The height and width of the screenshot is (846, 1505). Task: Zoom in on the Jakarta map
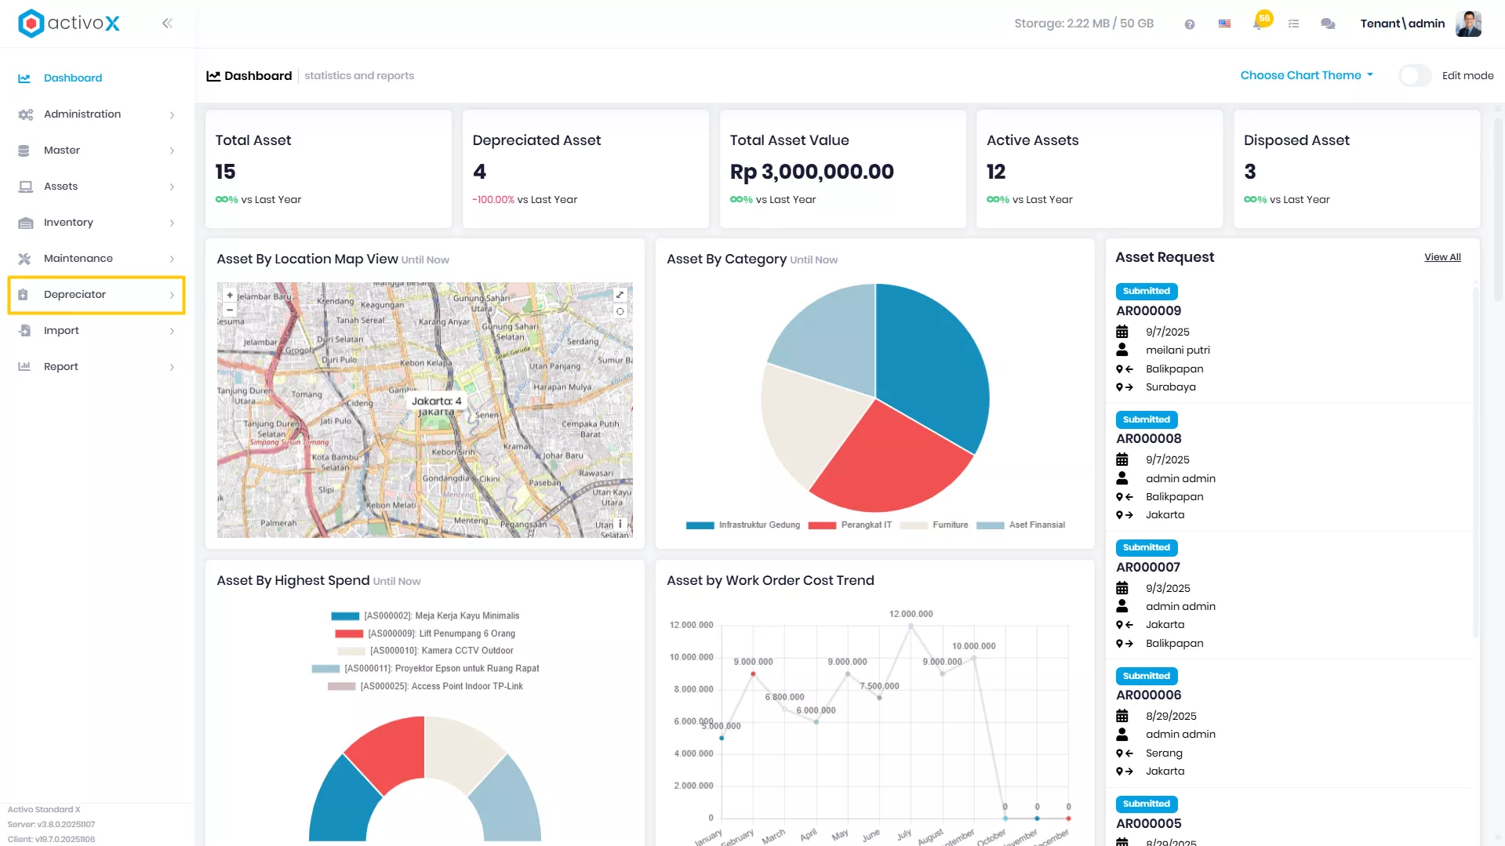click(230, 296)
